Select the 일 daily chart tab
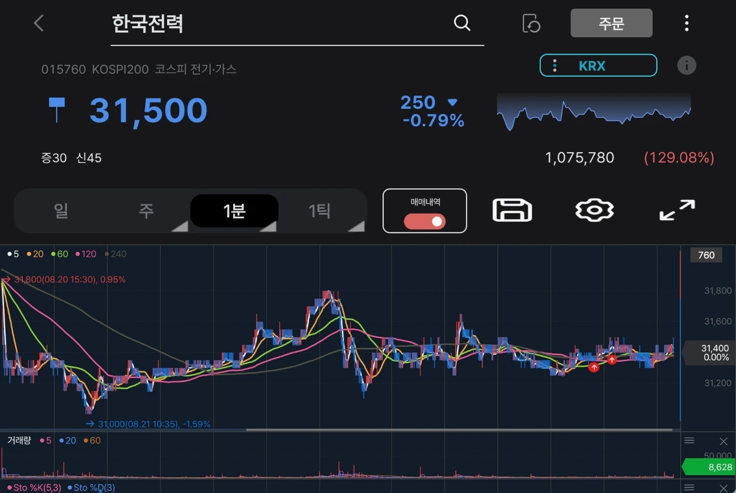Image resolution: width=736 pixels, height=493 pixels. click(x=61, y=210)
